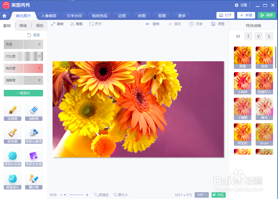
Task: Apply the 小情歌 filter thumbnail
Action: 243,109
